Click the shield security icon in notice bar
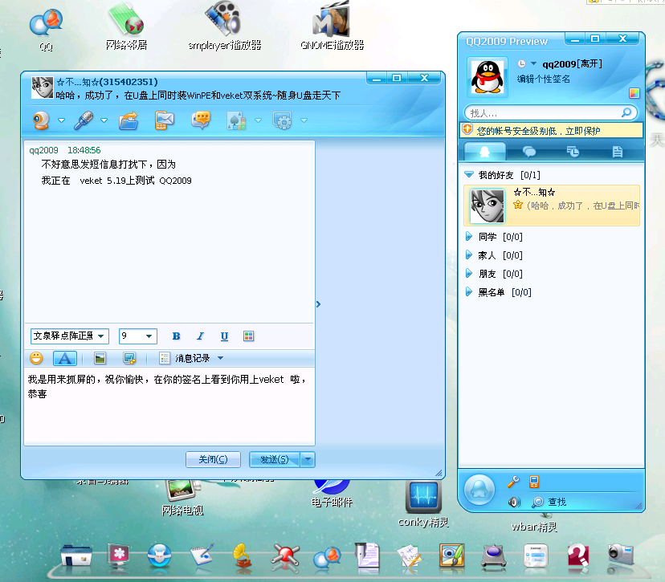This screenshot has height=582, width=665. [467, 130]
